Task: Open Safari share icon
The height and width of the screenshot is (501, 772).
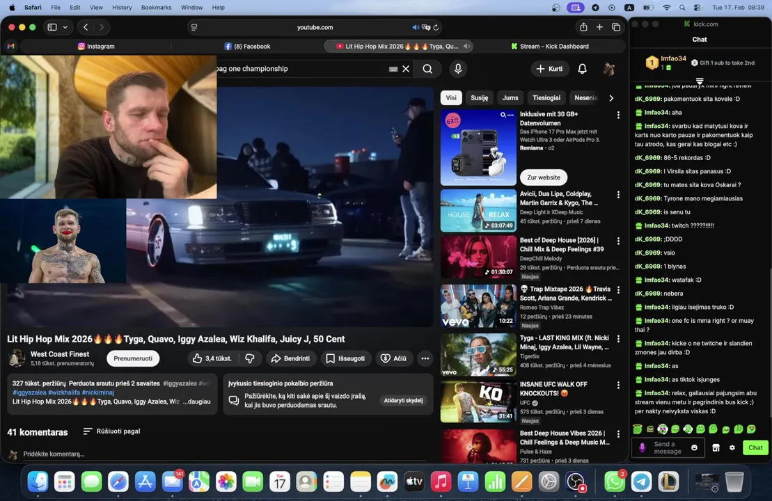Action: (583, 27)
